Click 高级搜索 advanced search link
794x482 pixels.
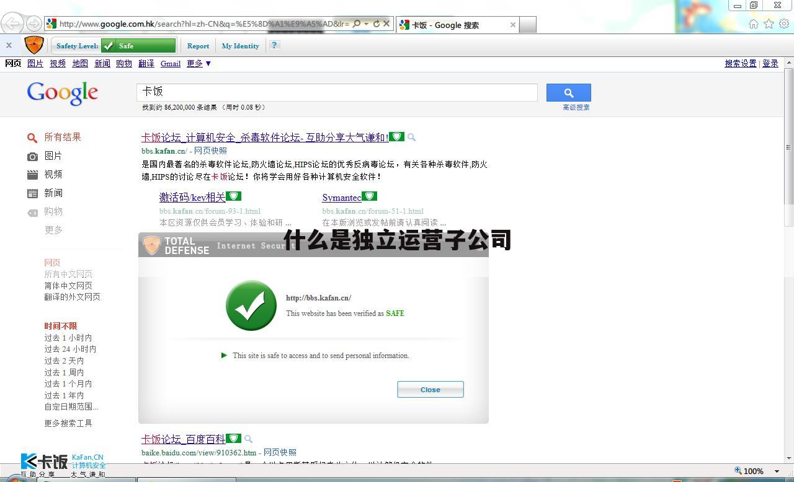click(x=576, y=107)
